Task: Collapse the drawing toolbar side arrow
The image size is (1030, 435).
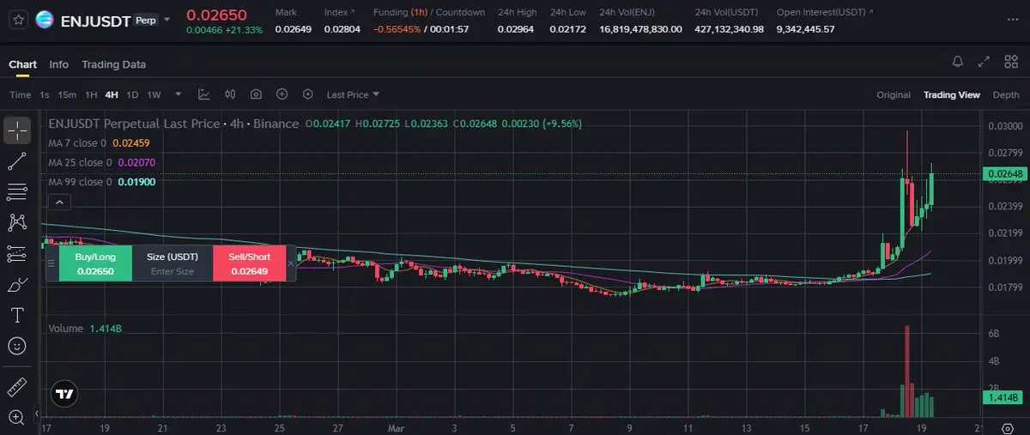Action: click(x=36, y=414)
